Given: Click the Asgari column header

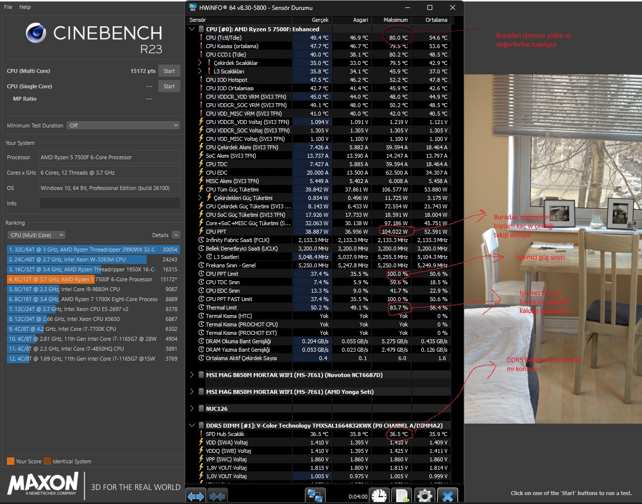Looking at the screenshot, I should 351,20.
